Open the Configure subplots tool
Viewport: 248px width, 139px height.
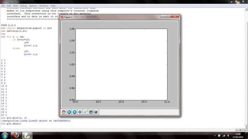pos(91,112)
